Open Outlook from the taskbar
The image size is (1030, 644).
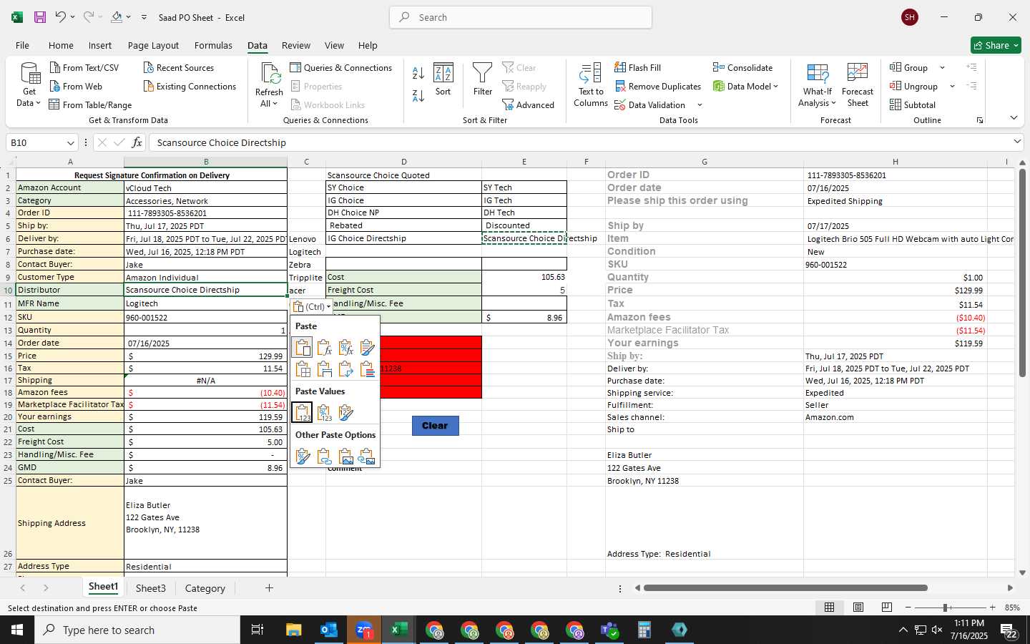[x=328, y=630]
